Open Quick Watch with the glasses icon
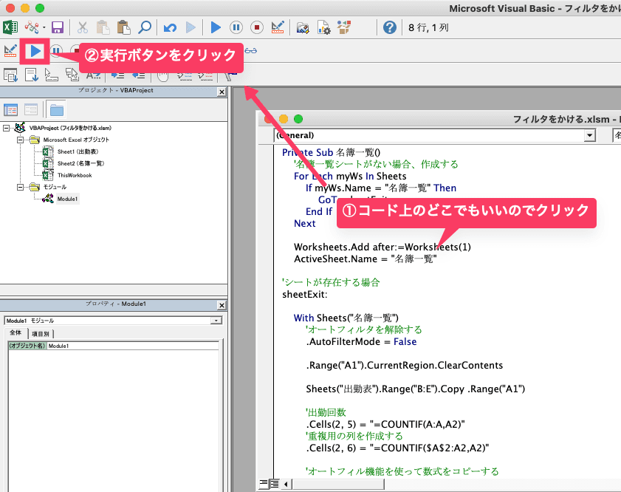 click(251, 51)
